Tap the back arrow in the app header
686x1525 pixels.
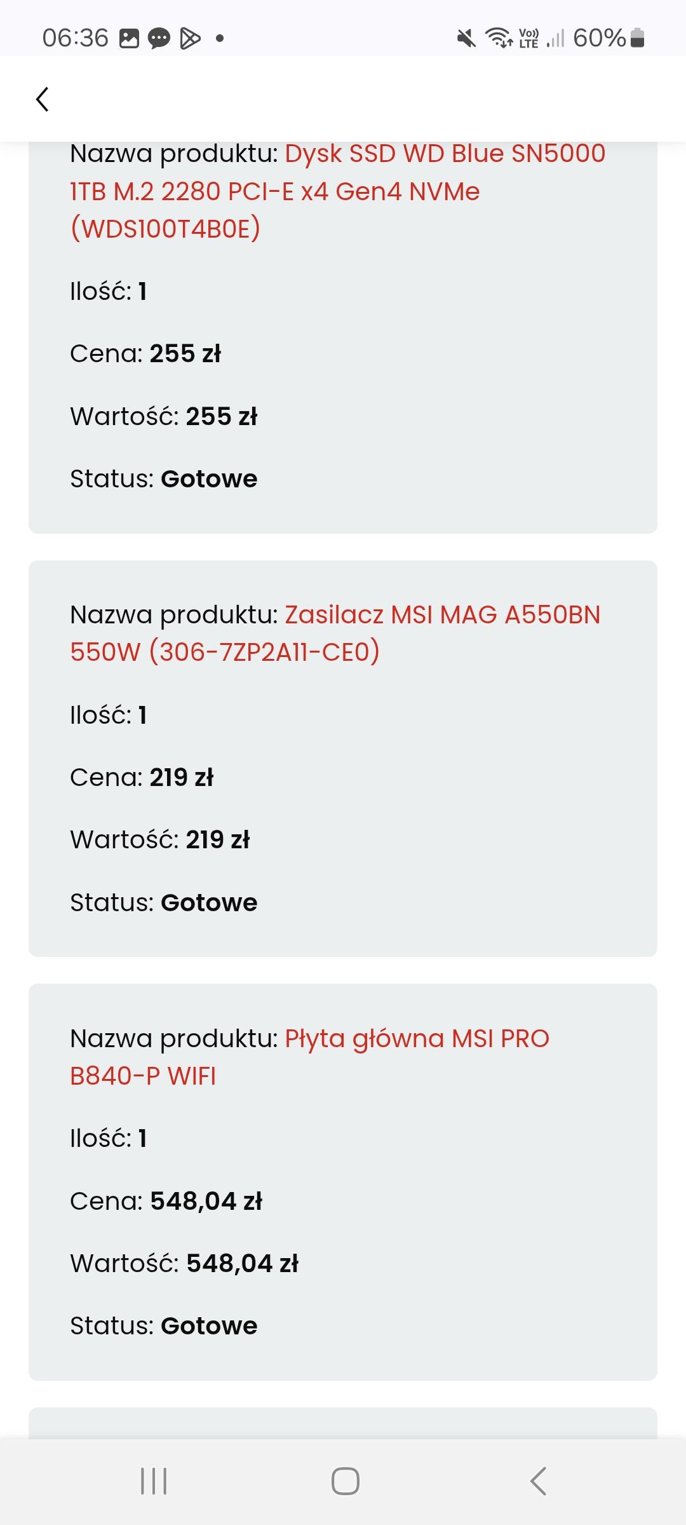(x=43, y=99)
